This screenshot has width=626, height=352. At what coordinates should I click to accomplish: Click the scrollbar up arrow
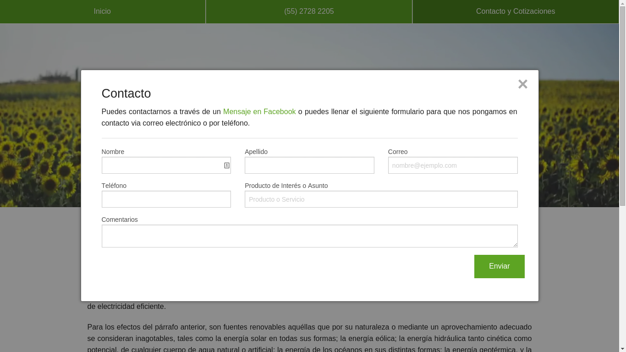tap(622, 3)
